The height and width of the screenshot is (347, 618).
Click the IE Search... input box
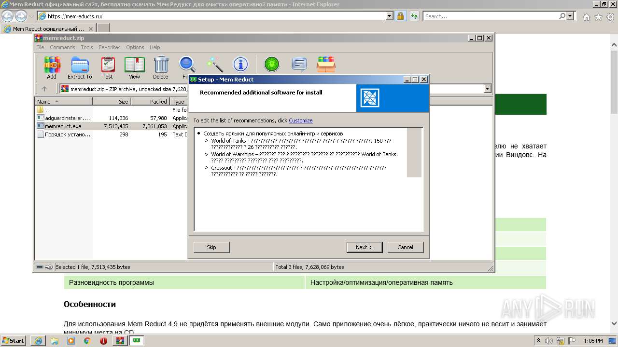490,16
